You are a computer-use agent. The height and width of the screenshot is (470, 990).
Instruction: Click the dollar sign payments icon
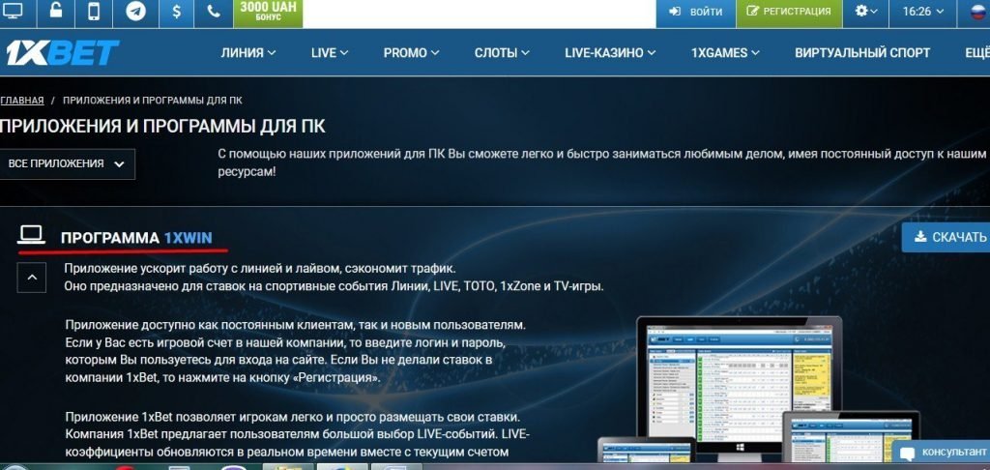coord(176,12)
